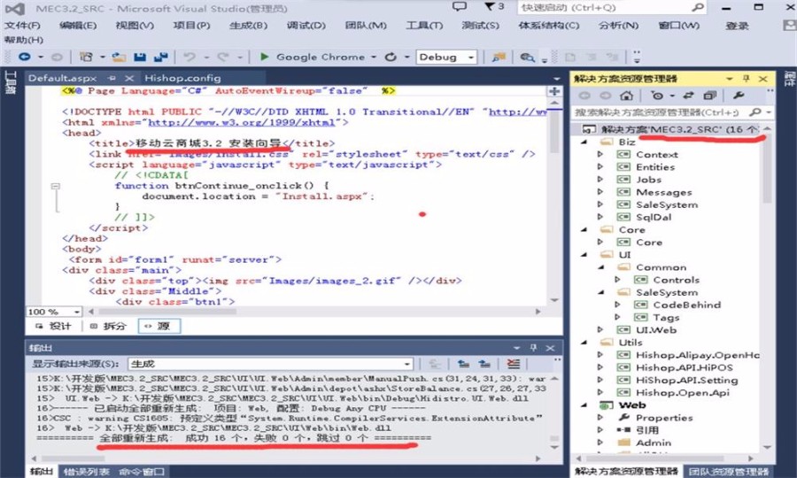Open the 调试(D) menu
Screen dimensions: 797x478
click(298, 26)
